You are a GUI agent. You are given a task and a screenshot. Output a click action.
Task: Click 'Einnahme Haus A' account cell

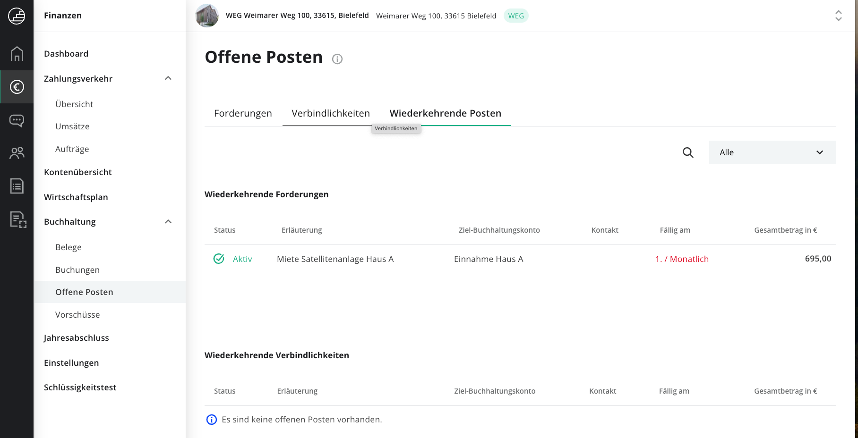point(489,259)
